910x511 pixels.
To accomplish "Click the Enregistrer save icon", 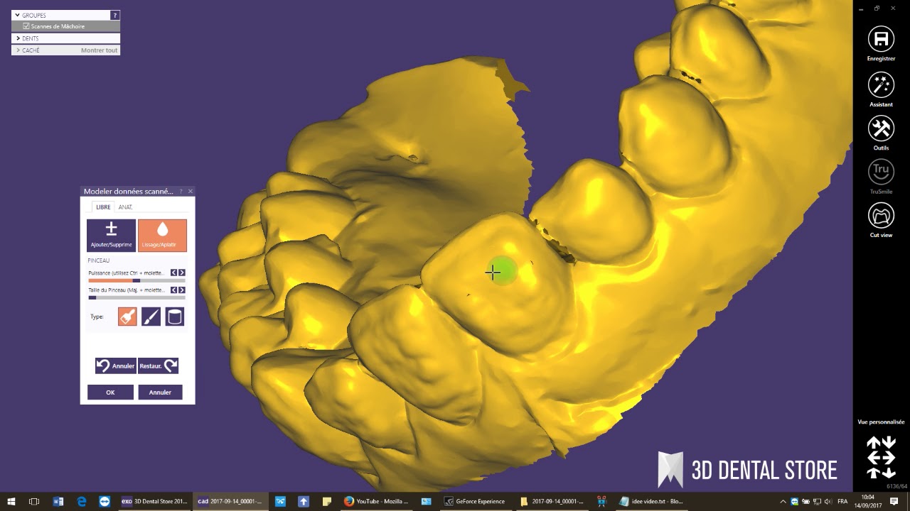I will tap(881, 40).
